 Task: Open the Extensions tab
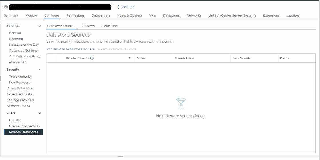coord(271,15)
